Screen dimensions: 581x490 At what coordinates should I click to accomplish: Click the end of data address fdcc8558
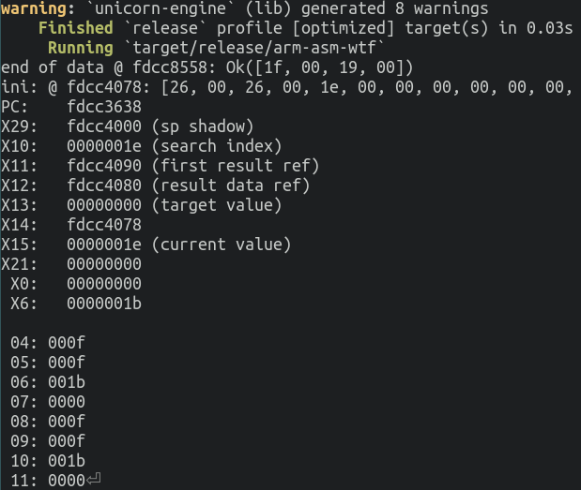169,67
